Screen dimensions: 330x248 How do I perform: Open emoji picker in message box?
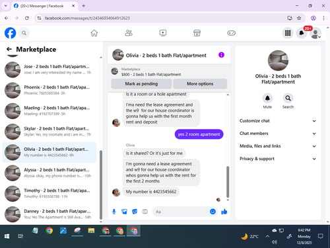213,212
